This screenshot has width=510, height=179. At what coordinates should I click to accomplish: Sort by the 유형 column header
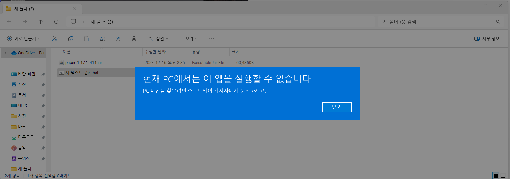click(210, 52)
